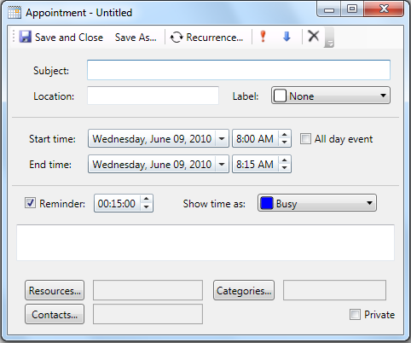Open the Start time date picker dropdown

pos(222,139)
